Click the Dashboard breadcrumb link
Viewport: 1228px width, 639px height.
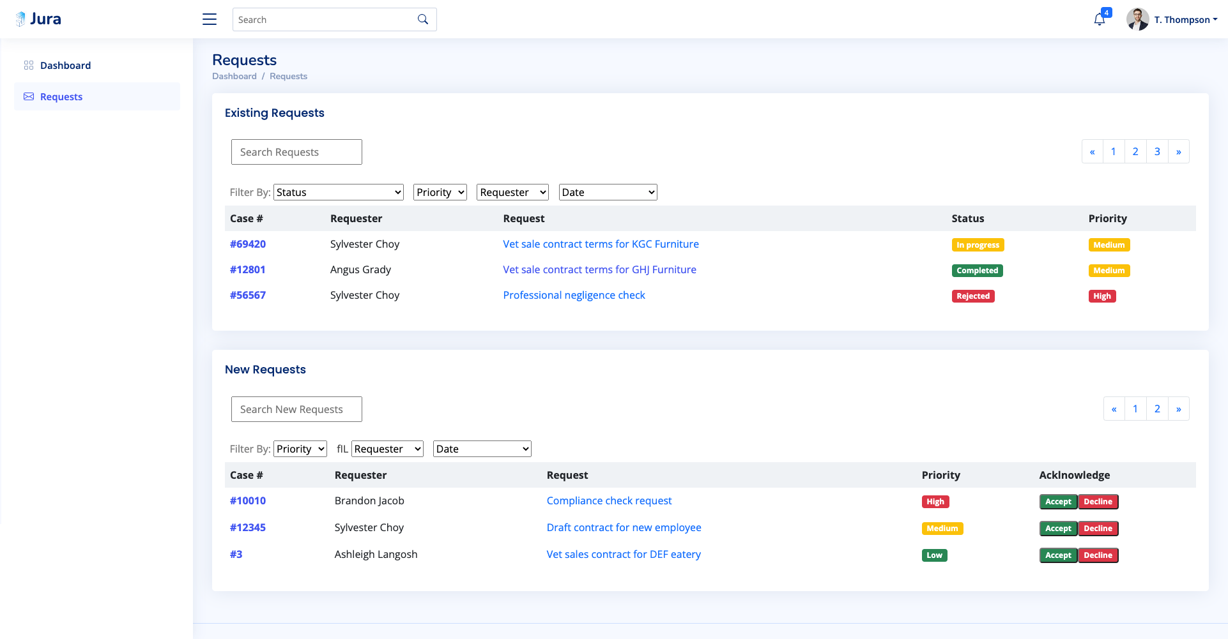[x=234, y=76]
